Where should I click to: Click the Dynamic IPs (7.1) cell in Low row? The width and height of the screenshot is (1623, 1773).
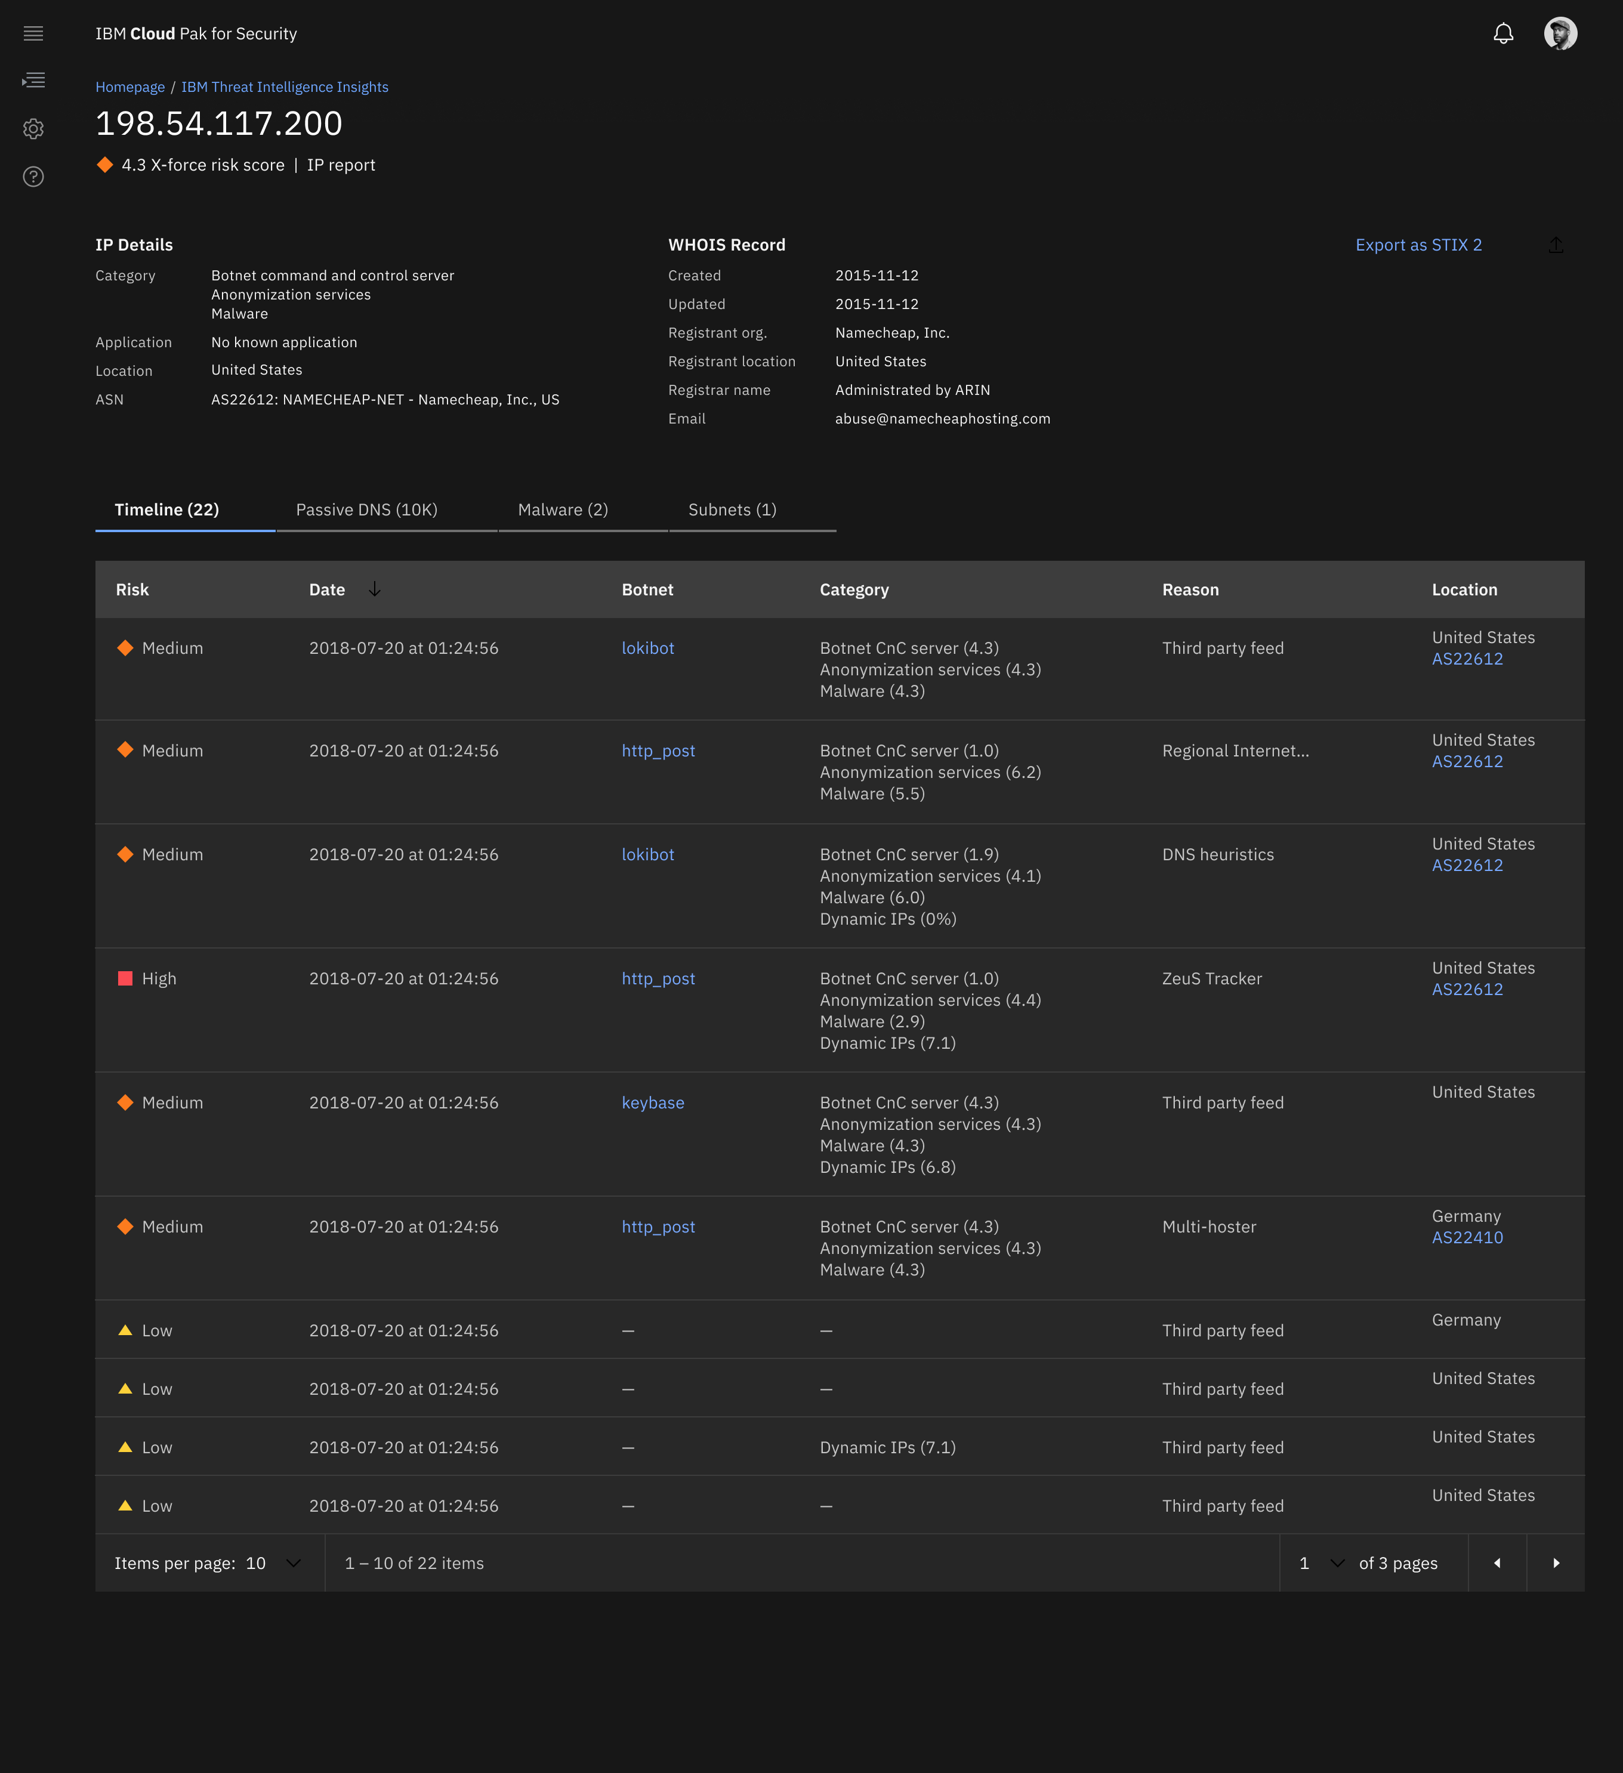[888, 1448]
